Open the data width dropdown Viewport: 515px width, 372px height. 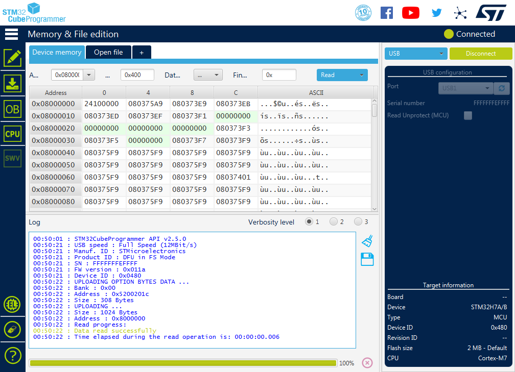[208, 75]
